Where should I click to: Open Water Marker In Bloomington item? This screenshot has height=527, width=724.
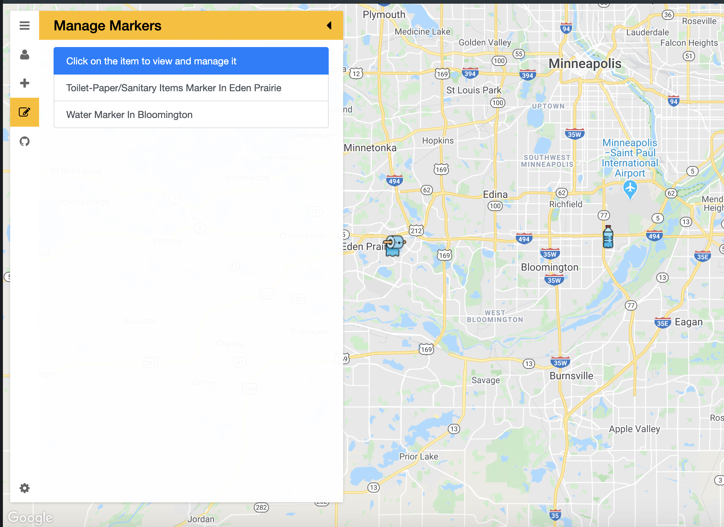coord(191,115)
